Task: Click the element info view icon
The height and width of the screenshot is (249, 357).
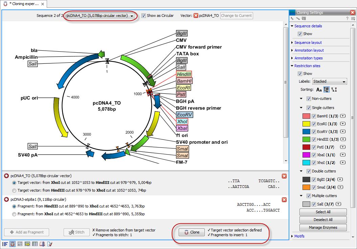Action: pyautogui.click(x=49, y=244)
